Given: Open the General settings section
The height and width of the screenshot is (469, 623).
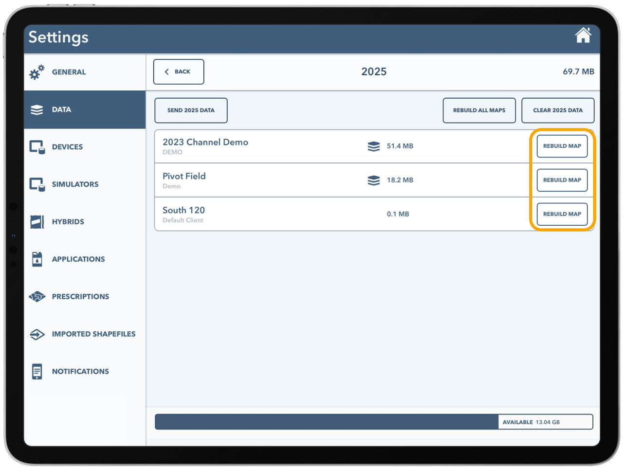Looking at the screenshot, I should [85, 72].
